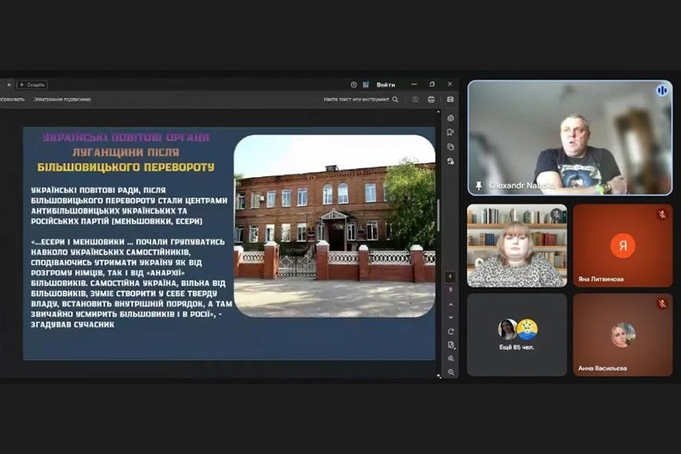
Task: Zoom out with the minus magnifier icon
Action: [450, 372]
